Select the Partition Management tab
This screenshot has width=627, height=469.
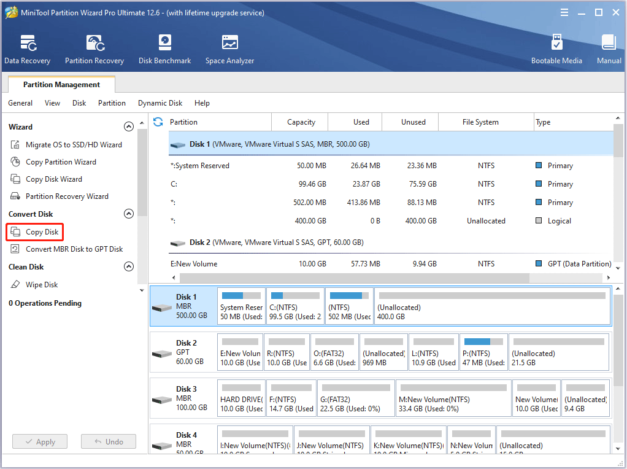click(x=61, y=85)
